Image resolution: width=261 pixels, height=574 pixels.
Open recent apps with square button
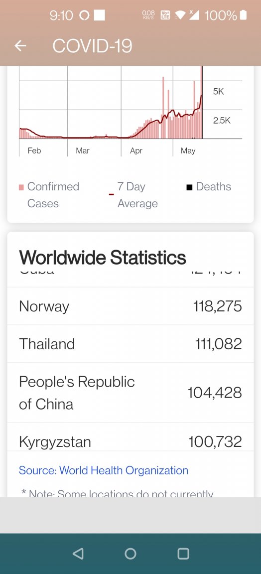coord(183,554)
